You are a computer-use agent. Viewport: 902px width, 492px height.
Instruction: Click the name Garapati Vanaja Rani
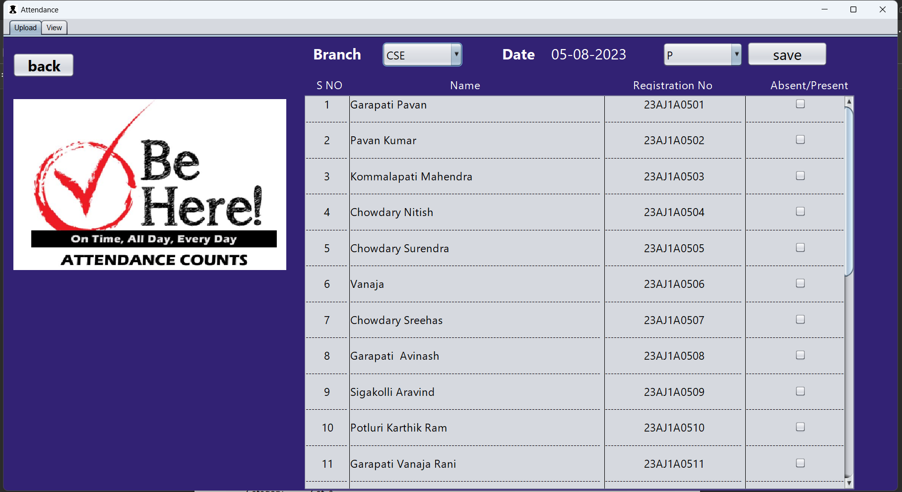click(403, 464)
